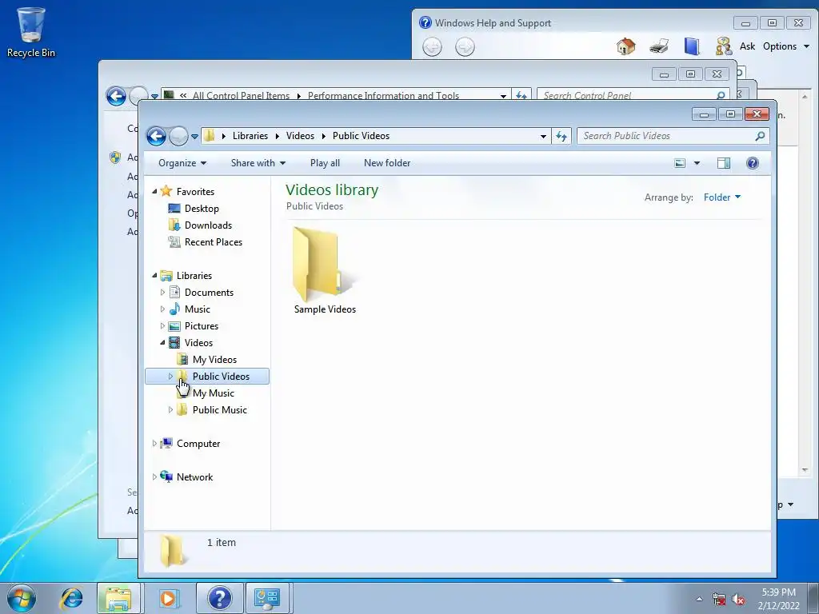Change your view icon in Explorer toolbar
Screen dimensions: 819x614
point(680,163)
